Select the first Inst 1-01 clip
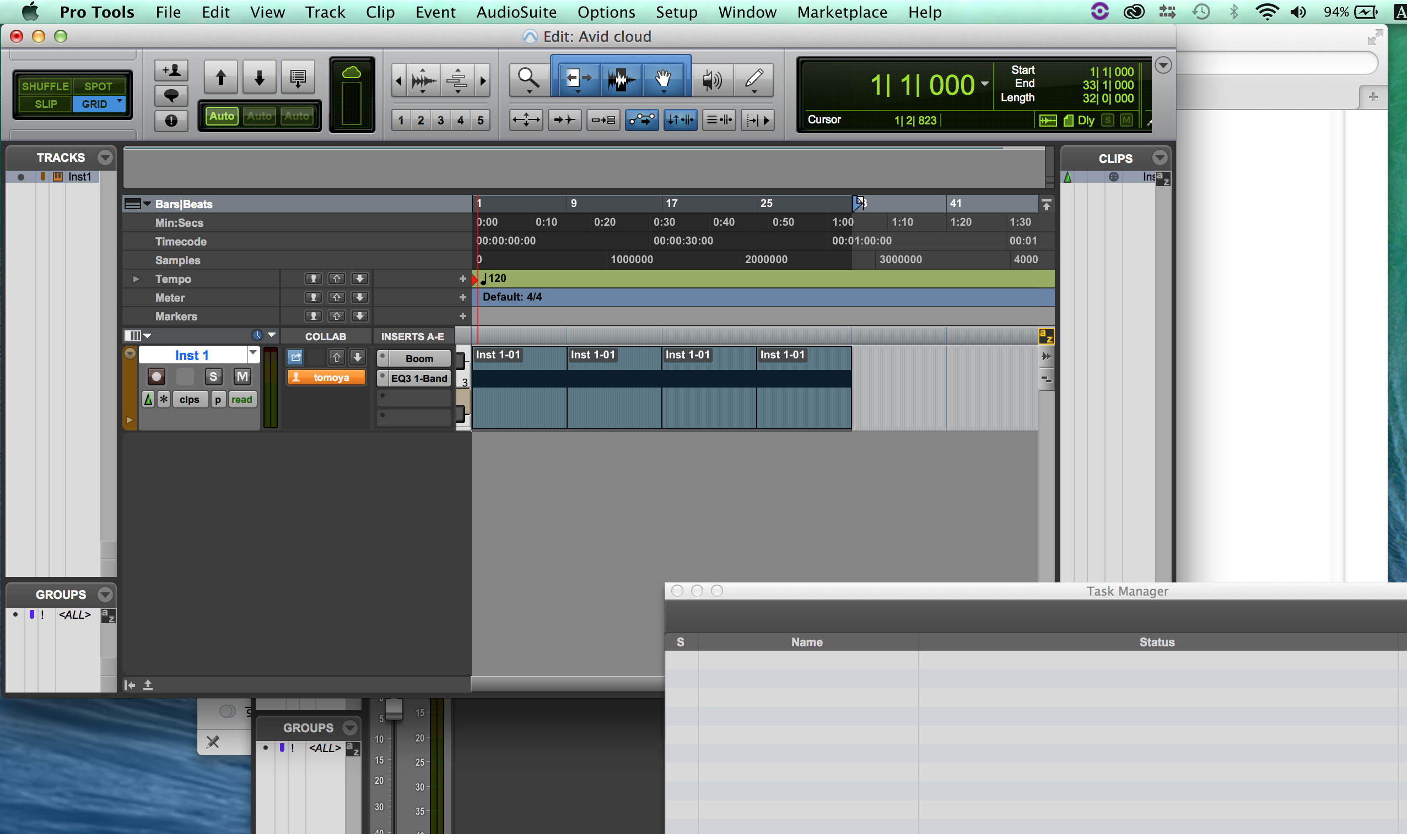The width and height of the screenshot is (1407, 834). (519, 388)
